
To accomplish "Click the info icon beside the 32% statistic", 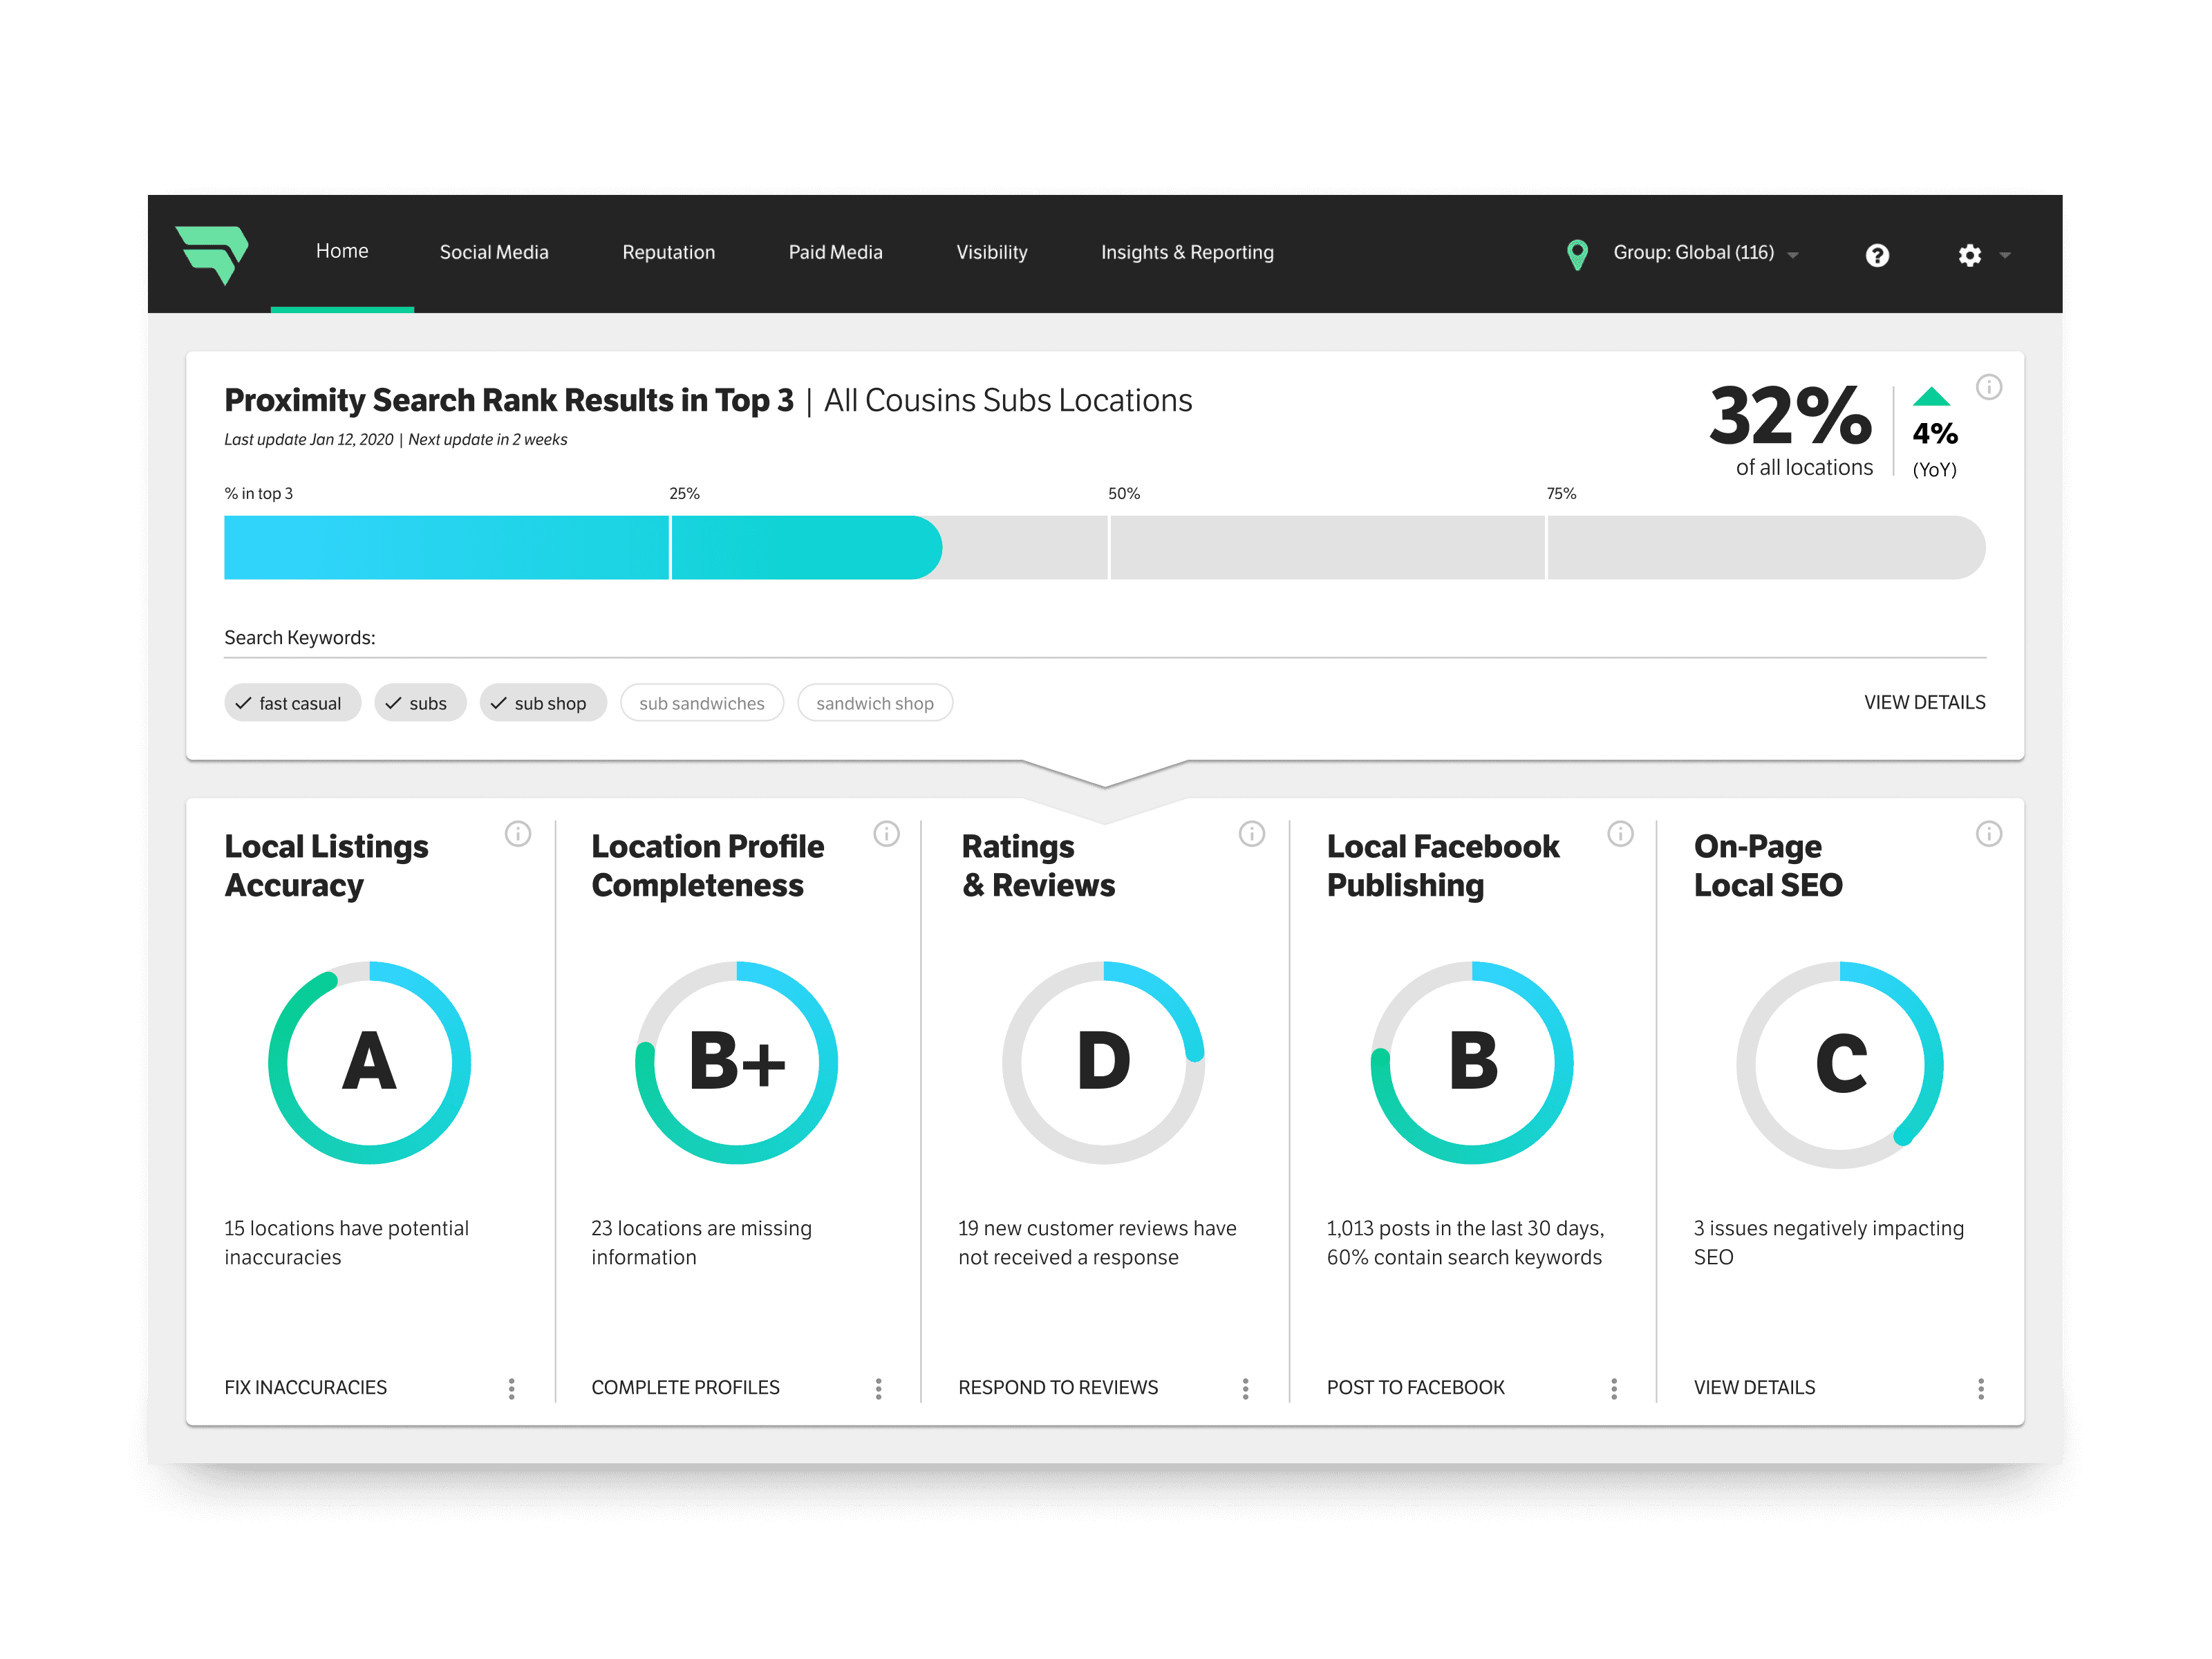I will 1989,387.
